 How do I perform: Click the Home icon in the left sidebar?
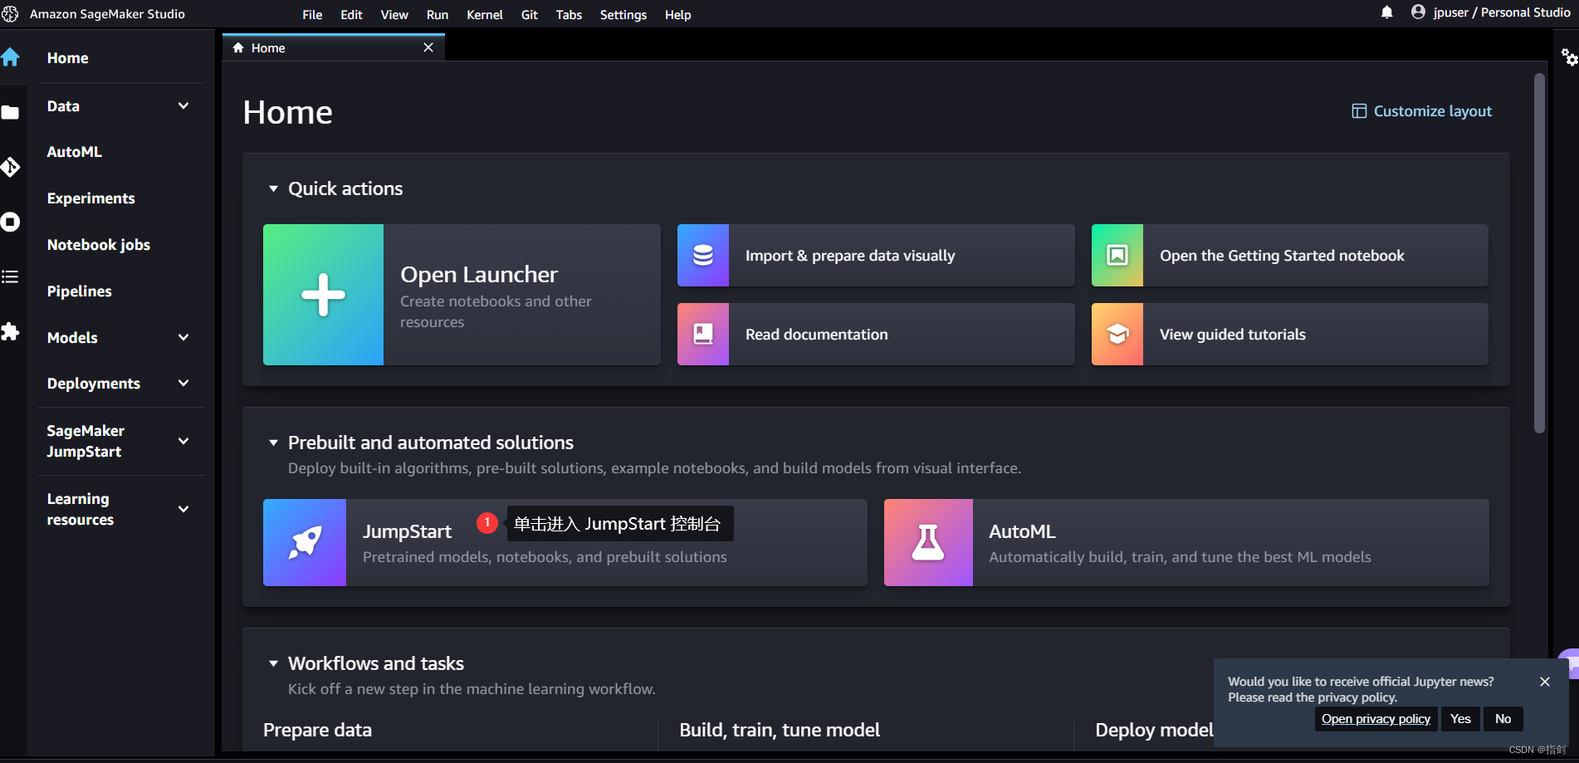pos(10,57)
